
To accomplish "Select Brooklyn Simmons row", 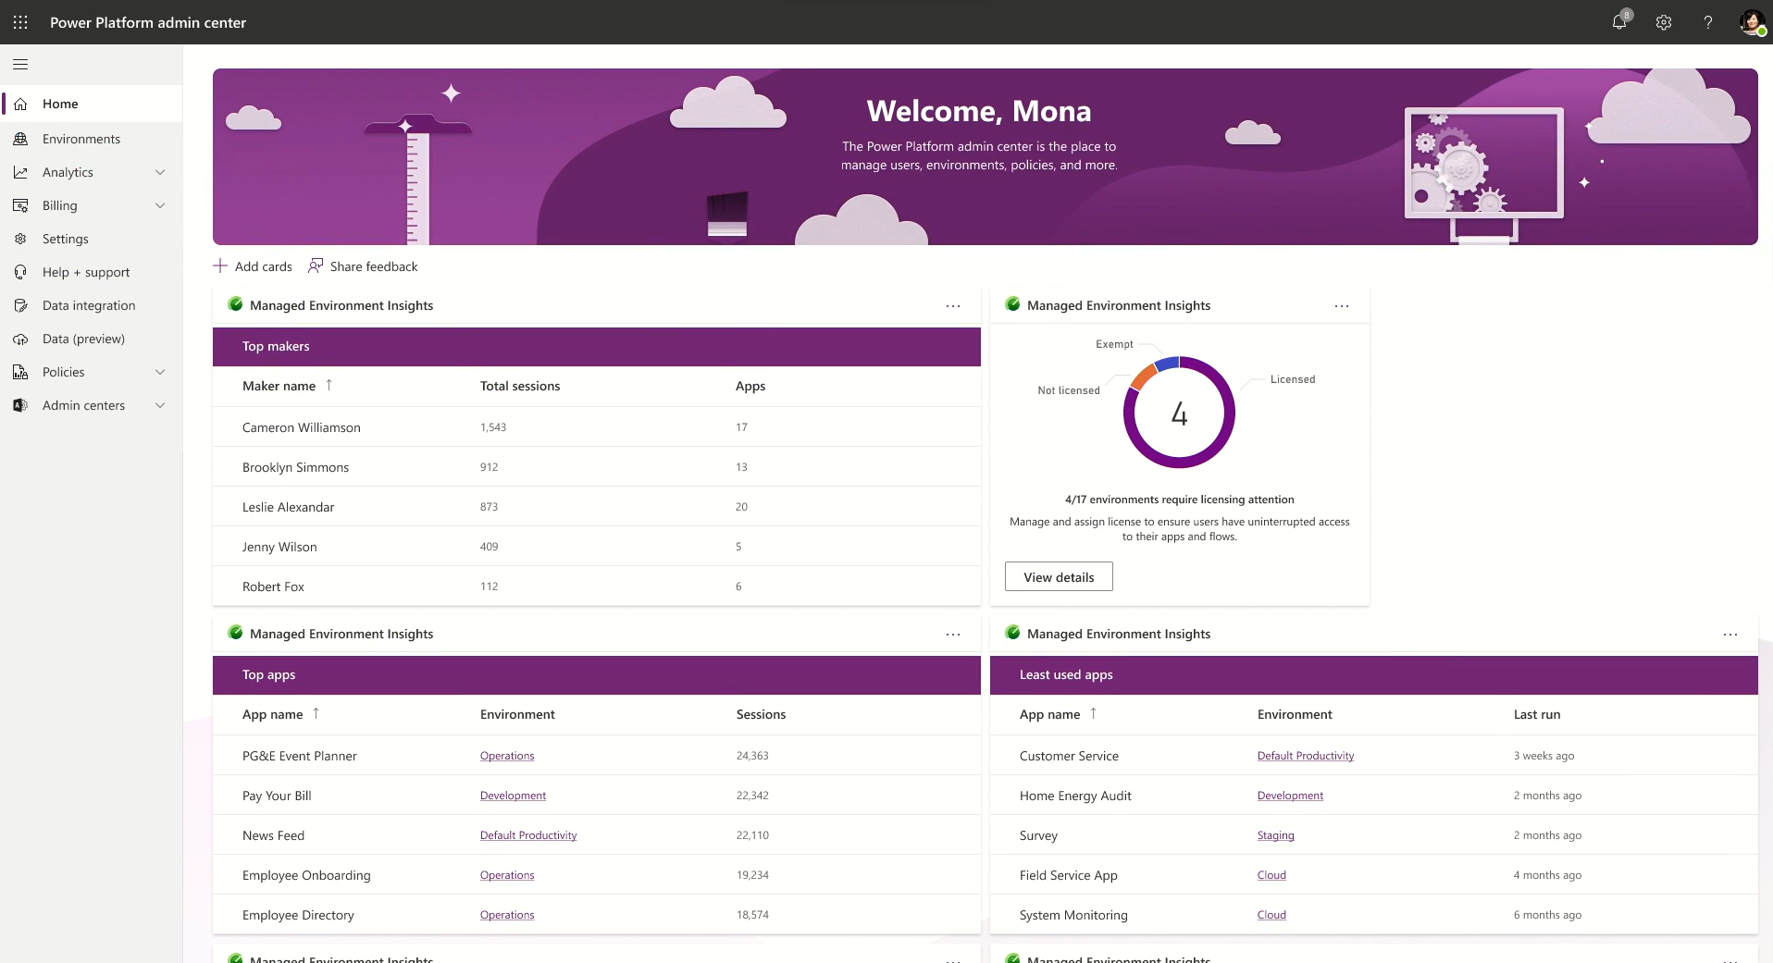I will [597, 467].
